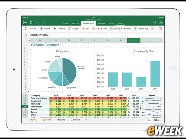Viewport: 186px width, 139px height.
Task: Select column J header
Action: coord(152,40)
